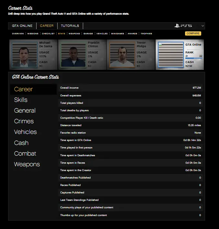Open the Missions sub-navigation link

pyautogui.click(x=33, y=34)
